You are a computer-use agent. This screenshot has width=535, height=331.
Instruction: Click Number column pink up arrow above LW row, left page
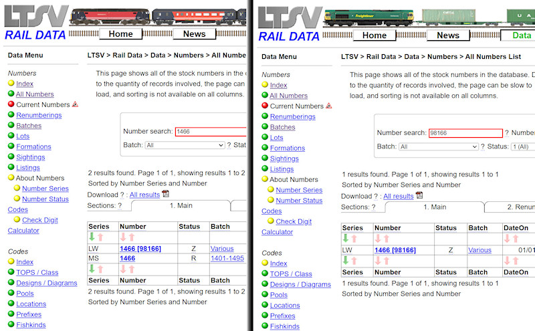tap(132, 237)
